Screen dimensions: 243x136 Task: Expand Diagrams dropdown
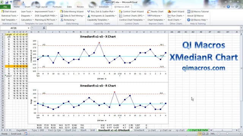26,16
